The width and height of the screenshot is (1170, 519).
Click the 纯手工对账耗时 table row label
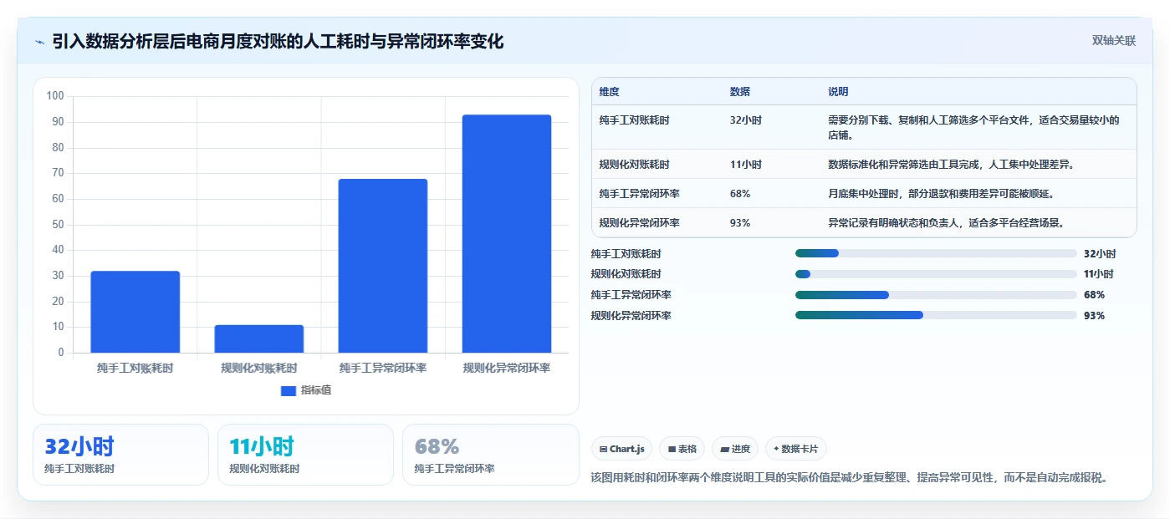click(x=634, y=120)
